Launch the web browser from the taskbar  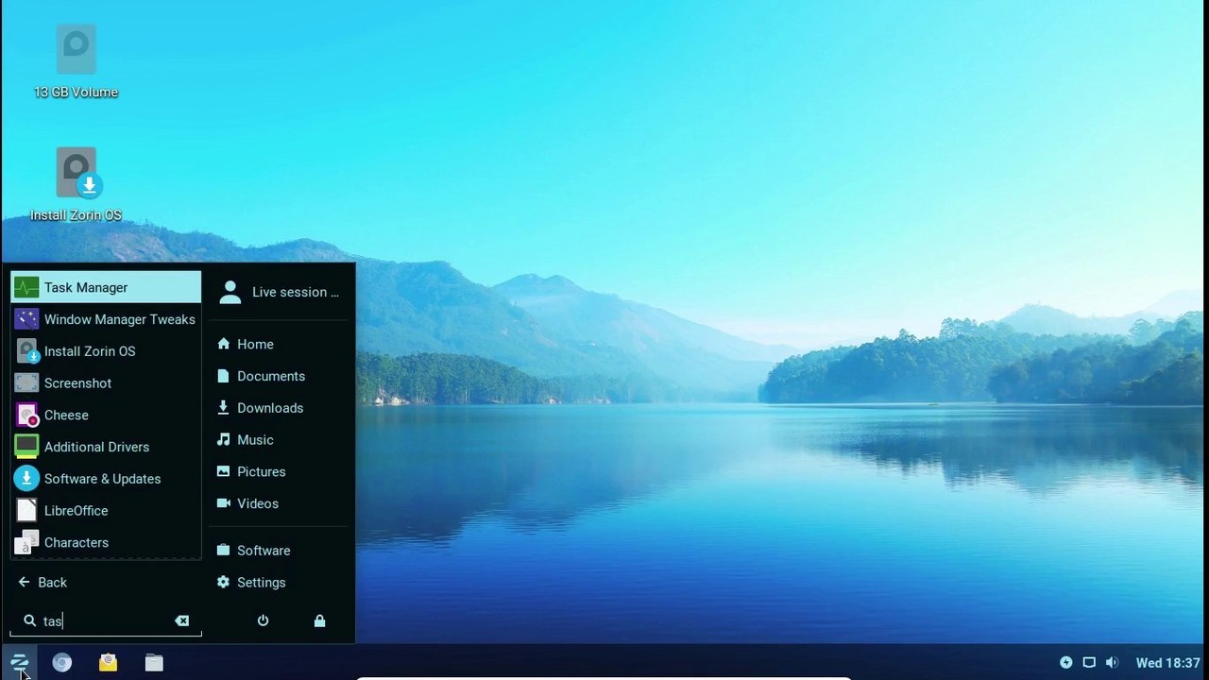61,663
